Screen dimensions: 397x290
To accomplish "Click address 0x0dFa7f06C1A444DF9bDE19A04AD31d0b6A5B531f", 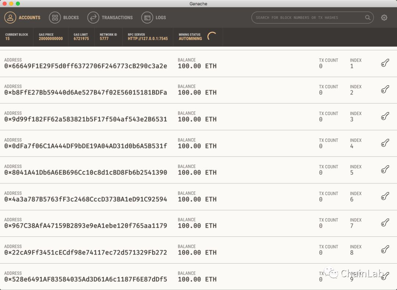I will pyautogui.click(x=86, y=146).
